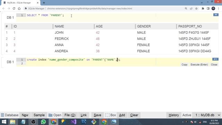The width and height of the screenshot is (222, 125).
Task: Click the volume icon in system tray
Action: tap(196, 122)
